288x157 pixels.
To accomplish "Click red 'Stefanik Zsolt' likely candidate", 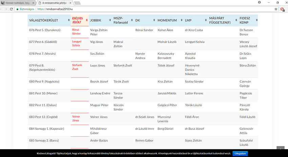I will click(77, 67).
